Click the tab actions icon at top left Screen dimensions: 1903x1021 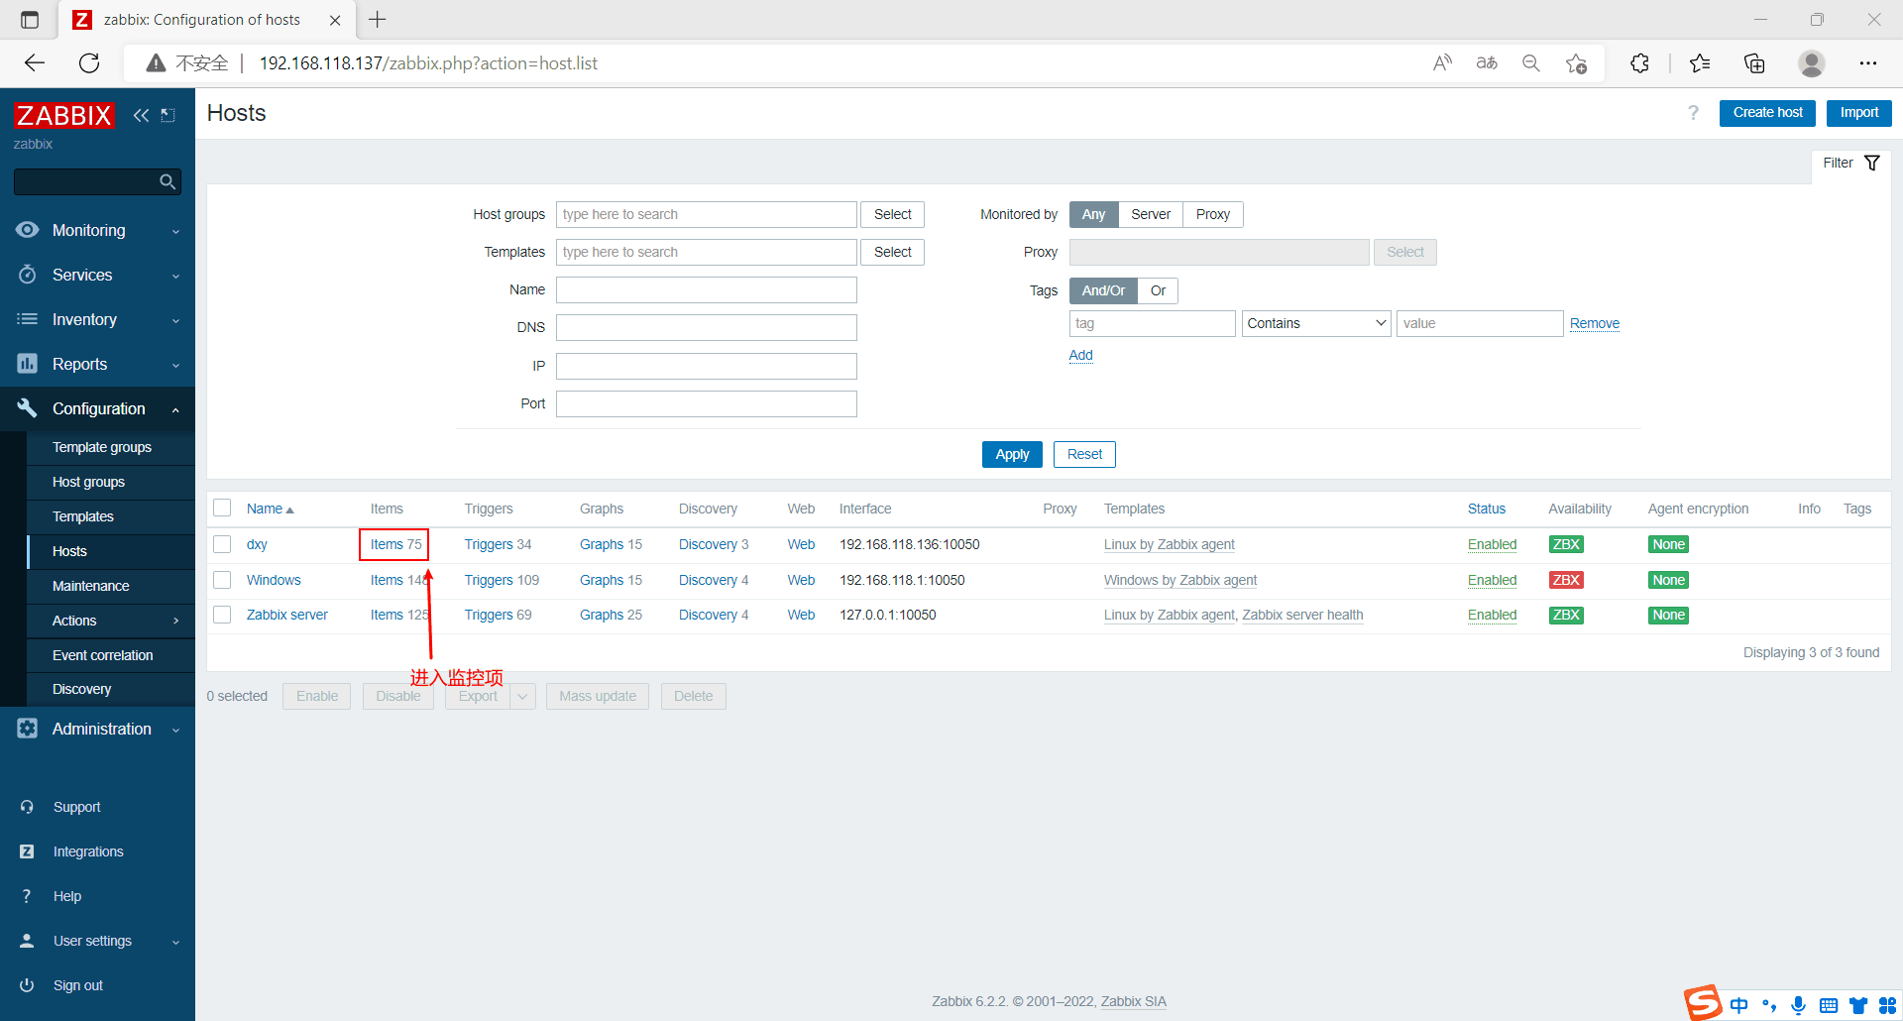(30, 20)
